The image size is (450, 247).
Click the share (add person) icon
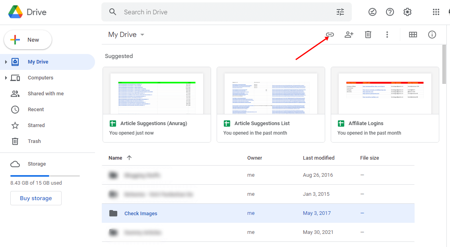349,35
